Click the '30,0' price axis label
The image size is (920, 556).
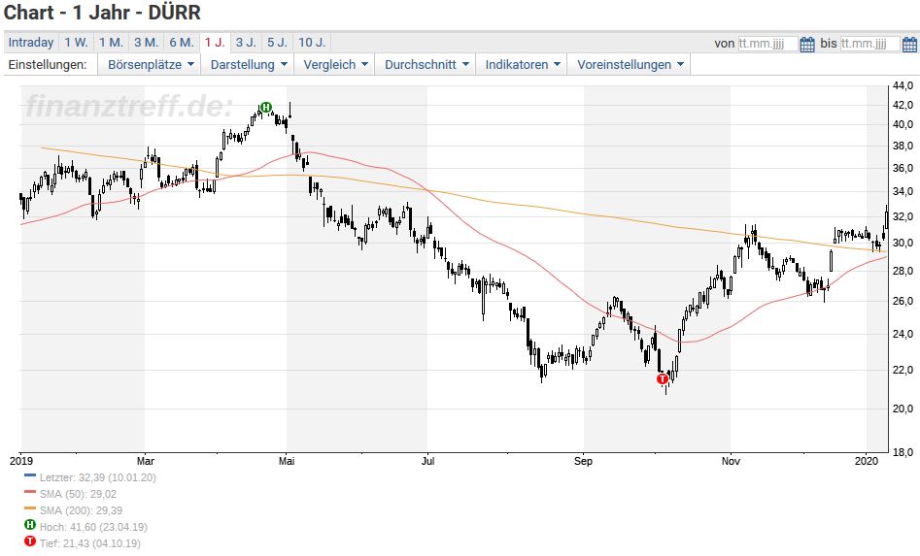(903, 243)
